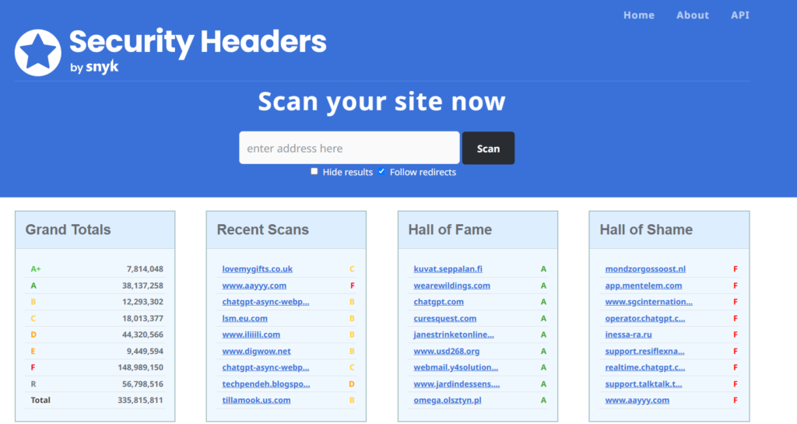View inessa-ra.ru Hall of Shame entry

point(628,335)
